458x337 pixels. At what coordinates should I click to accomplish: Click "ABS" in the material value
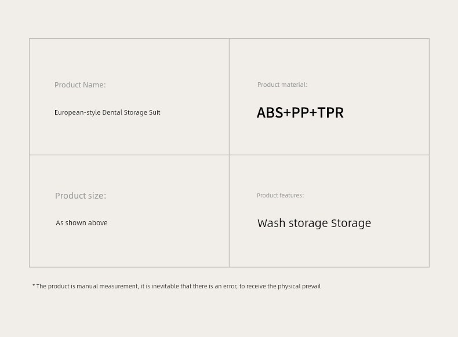point(270,112)
